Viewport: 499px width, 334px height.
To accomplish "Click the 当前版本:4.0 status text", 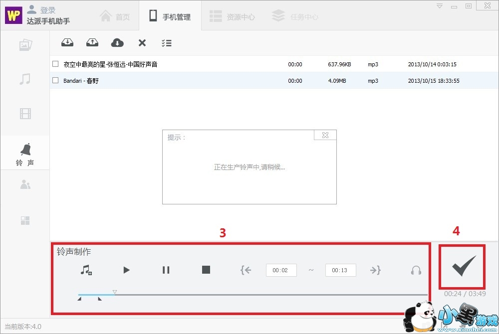I will click(23, 327).
